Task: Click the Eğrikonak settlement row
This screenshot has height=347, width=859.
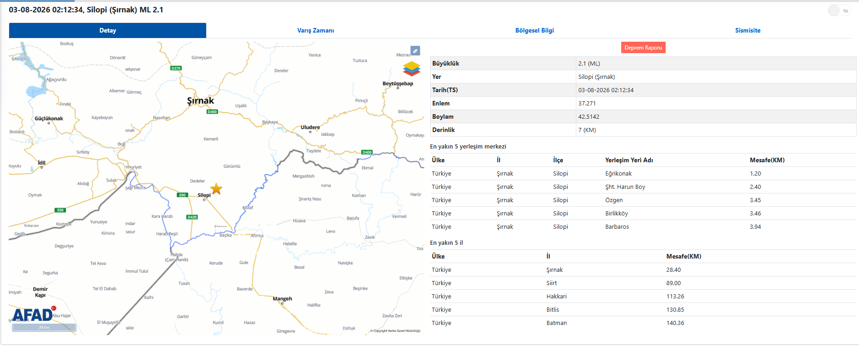Action: [x=643, y=174]
